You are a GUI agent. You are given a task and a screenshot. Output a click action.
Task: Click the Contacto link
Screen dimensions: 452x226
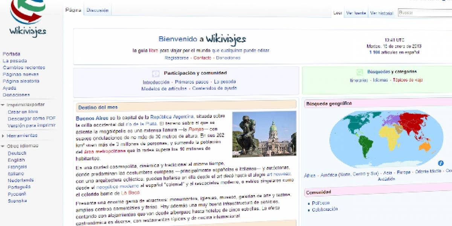click(x=203, y=58)
